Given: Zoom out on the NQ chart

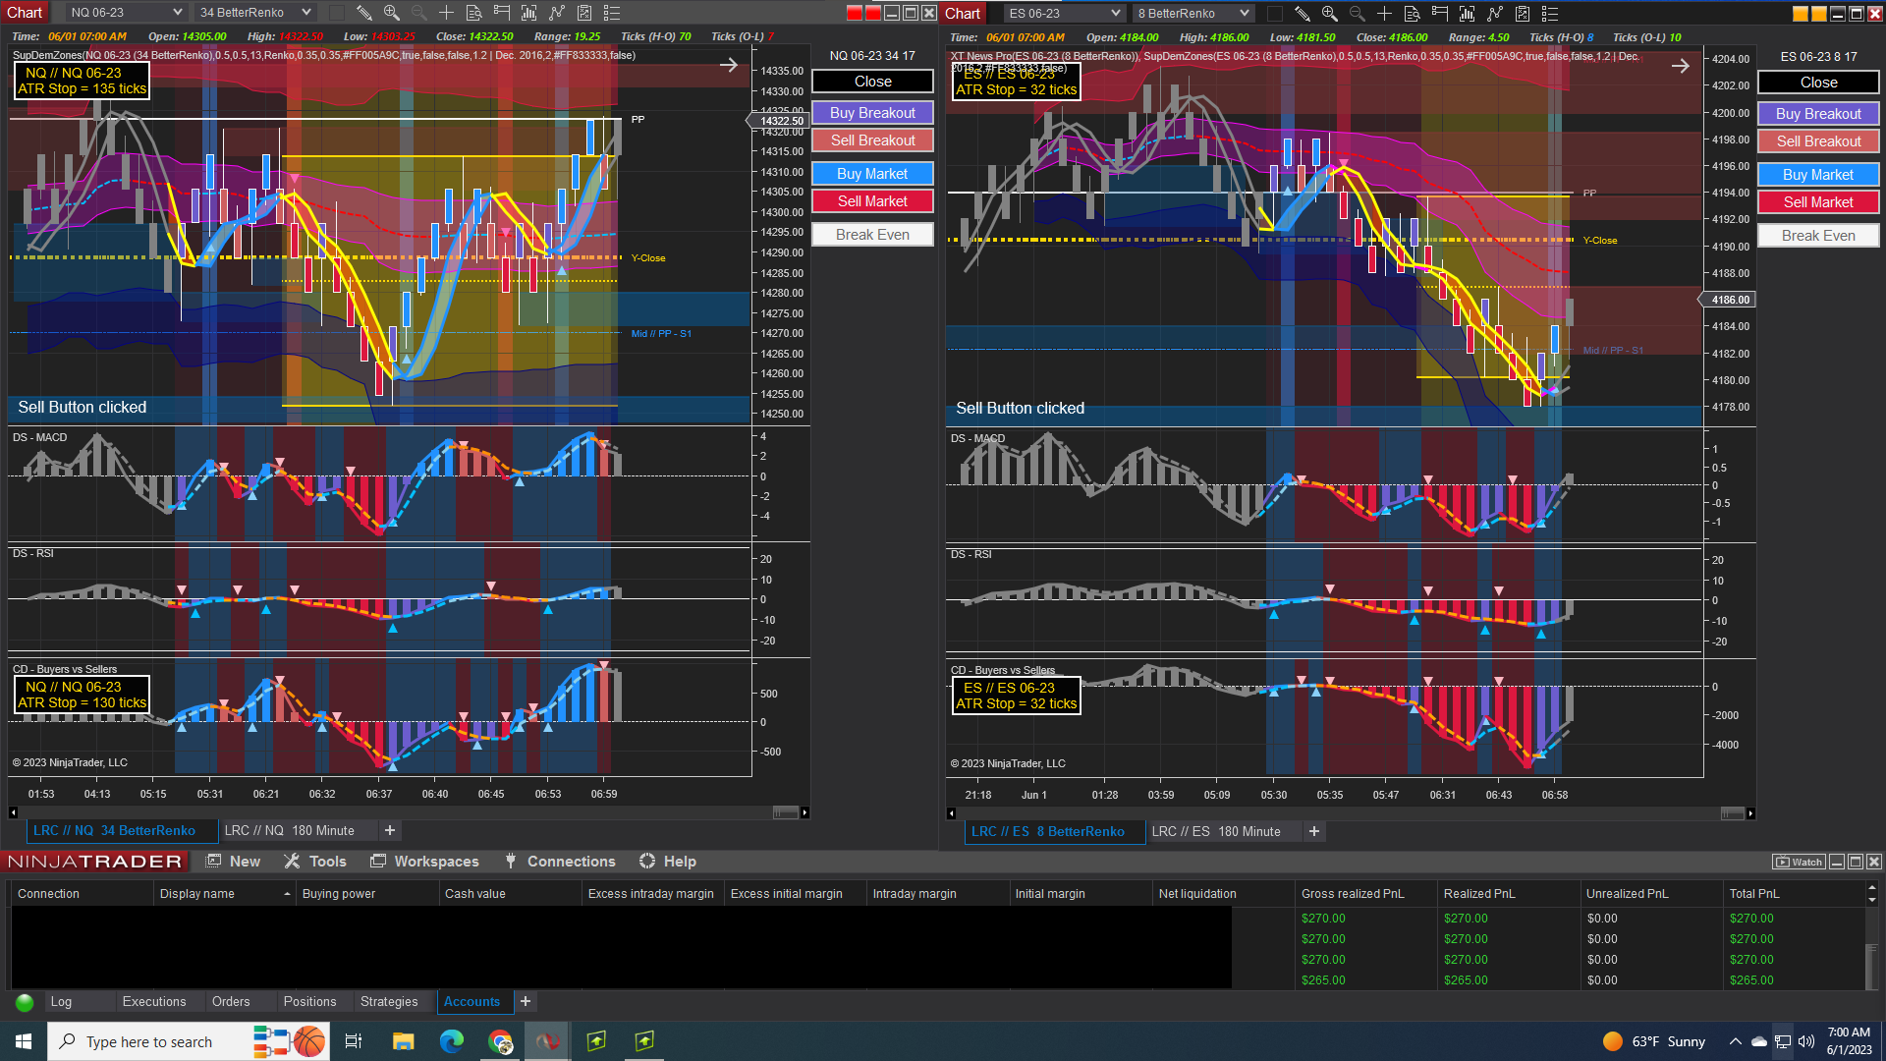Looking at the screenshot, I should (418, 13).
